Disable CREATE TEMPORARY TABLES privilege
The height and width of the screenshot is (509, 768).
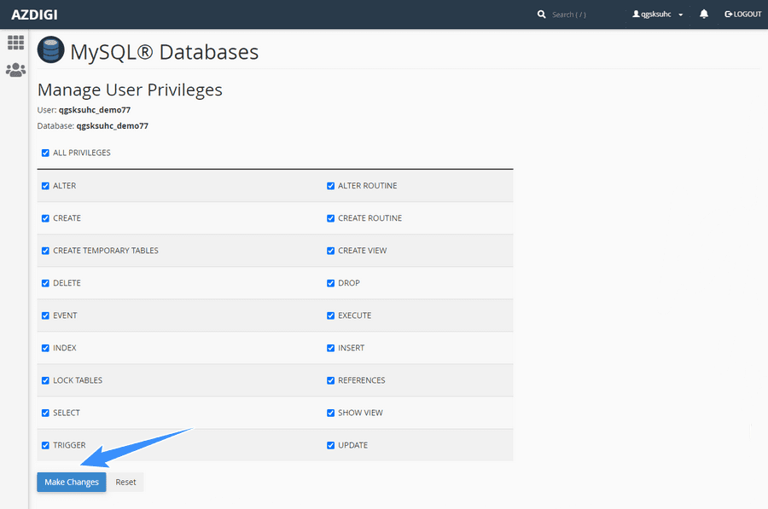pos(45,251)
